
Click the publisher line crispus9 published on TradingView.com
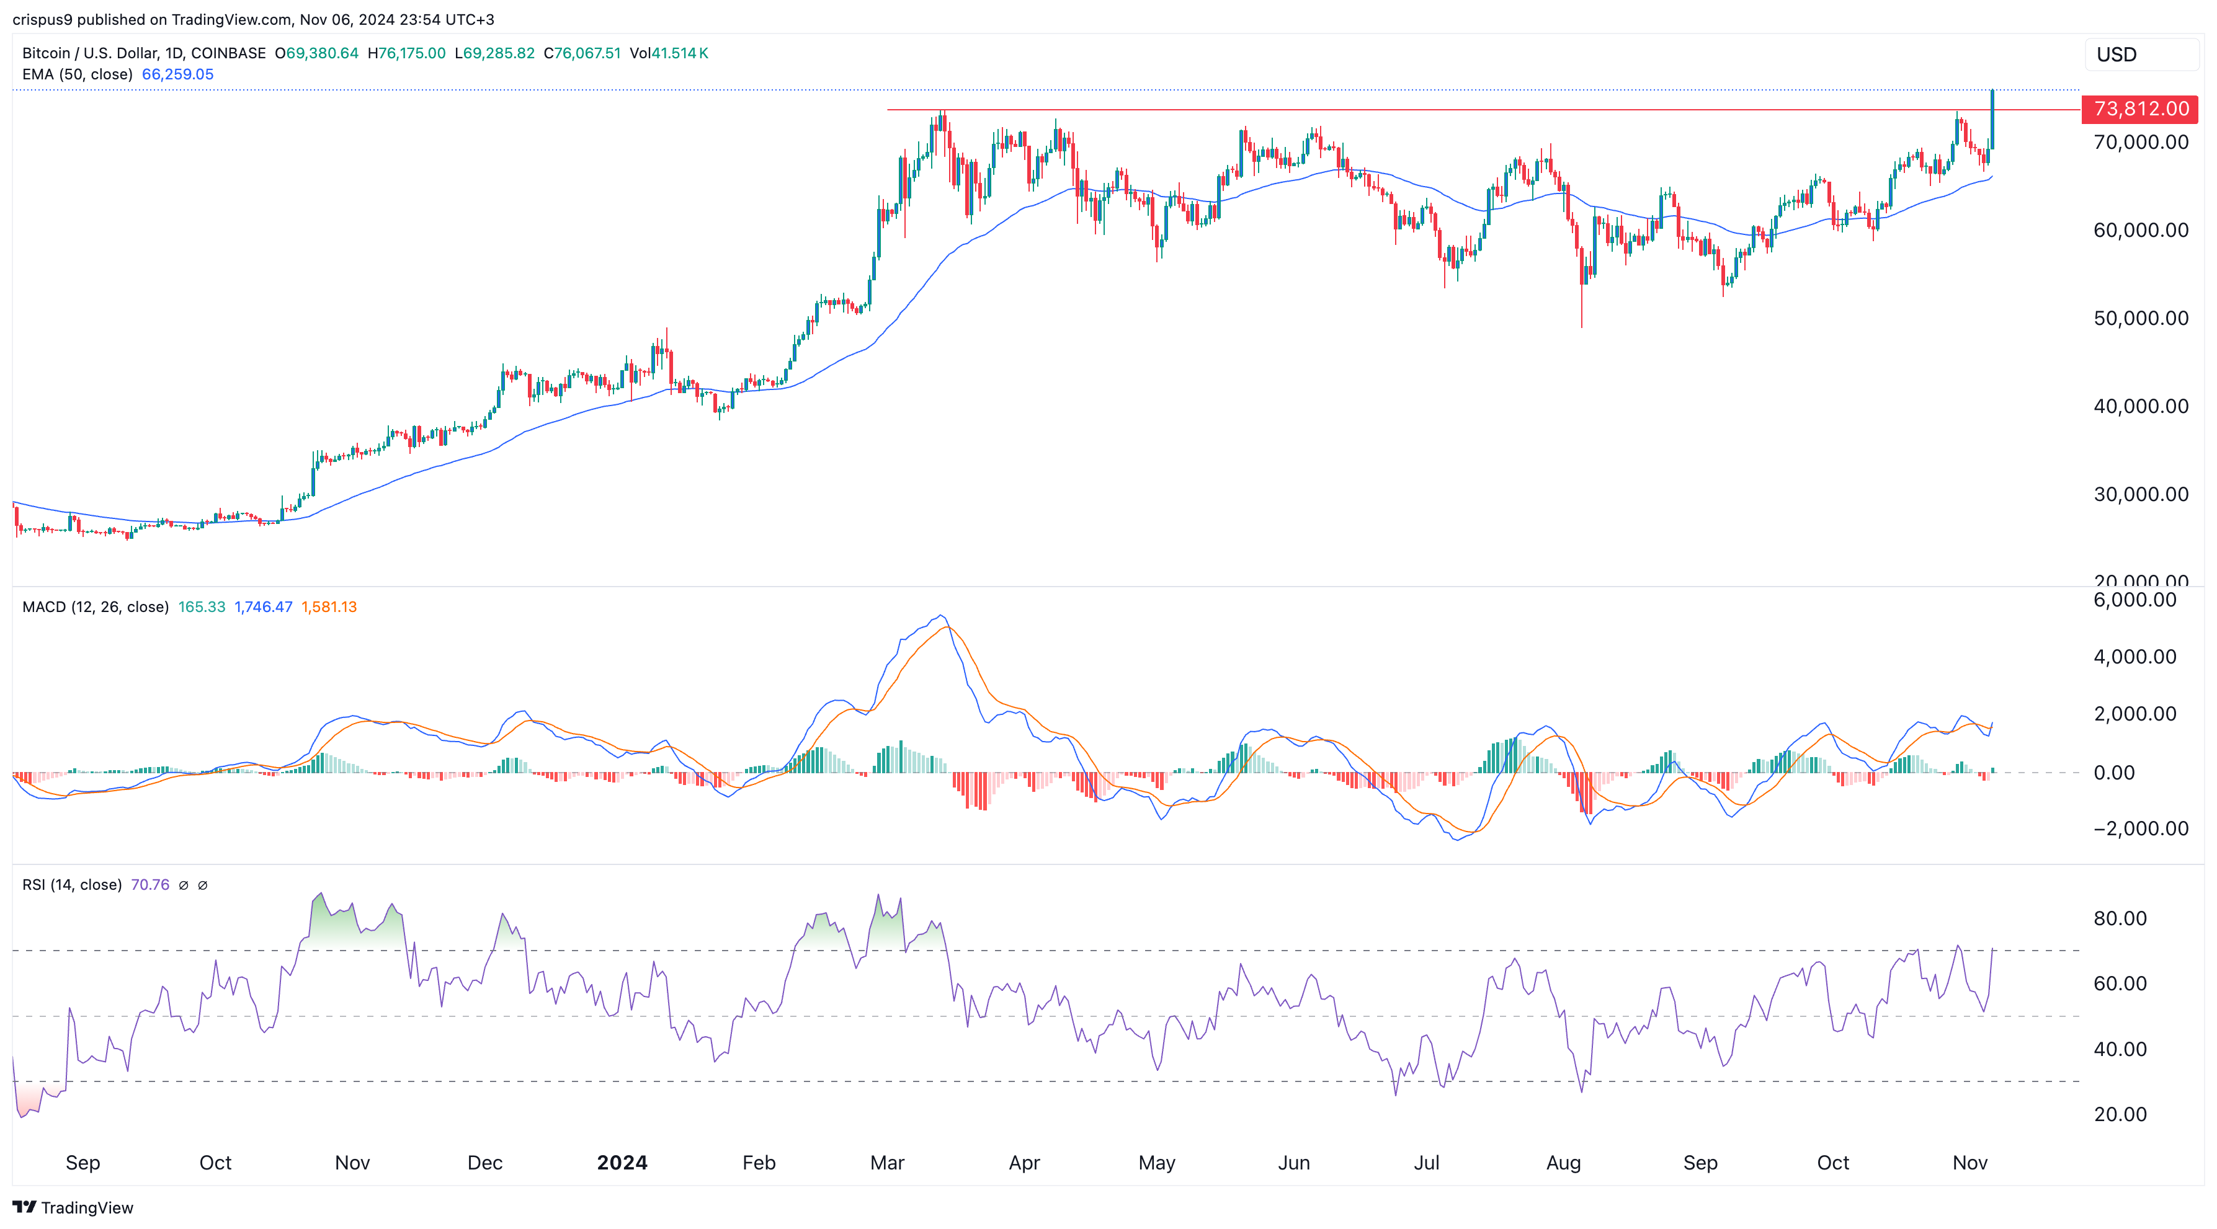pyautogui.click(x=253, y=19)
